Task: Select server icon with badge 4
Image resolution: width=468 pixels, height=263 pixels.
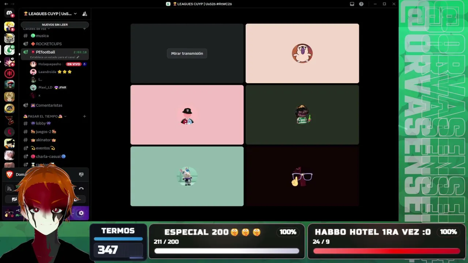Action: pyautogui.click(x=9, y=62)
